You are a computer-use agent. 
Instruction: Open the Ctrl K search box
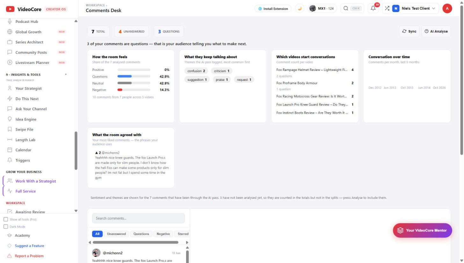(x=352, y=9)
